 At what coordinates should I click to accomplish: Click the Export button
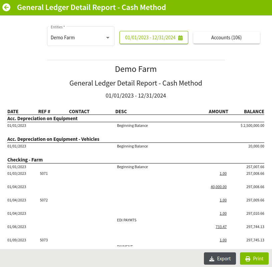220,258
